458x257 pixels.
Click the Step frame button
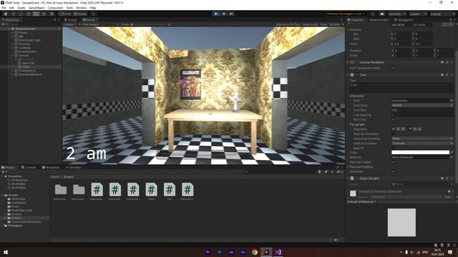[232, 14]
